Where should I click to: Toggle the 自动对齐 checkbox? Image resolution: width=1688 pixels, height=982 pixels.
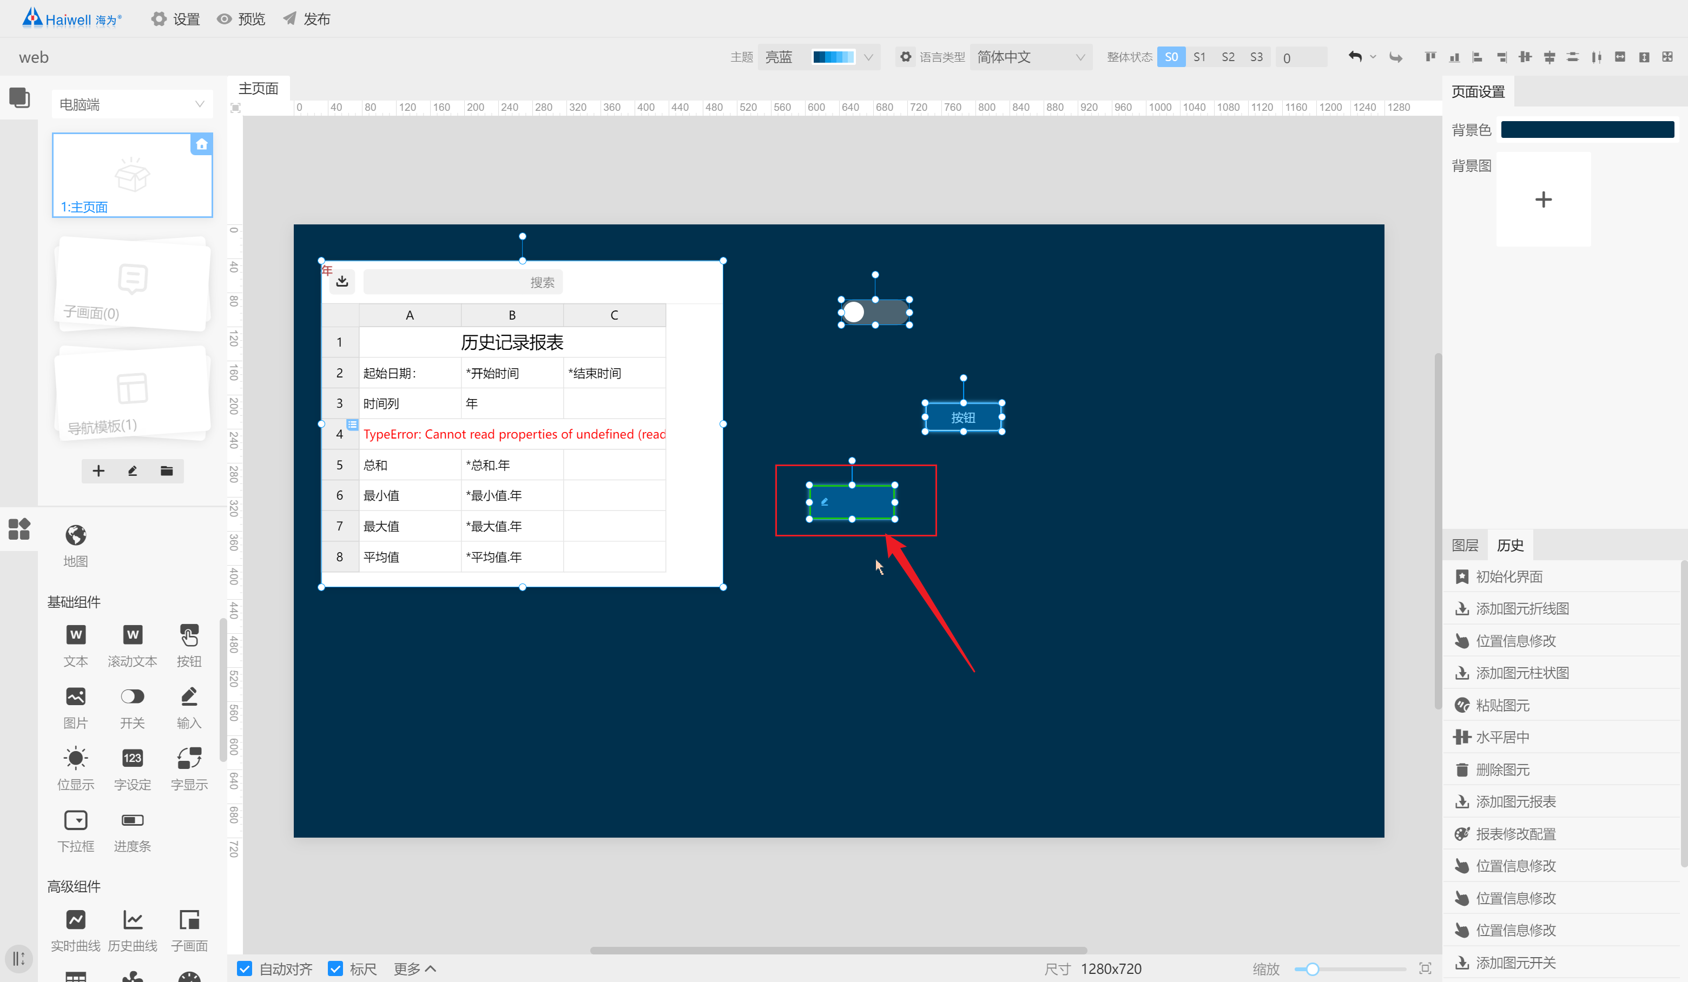click(x=245, y=968)
